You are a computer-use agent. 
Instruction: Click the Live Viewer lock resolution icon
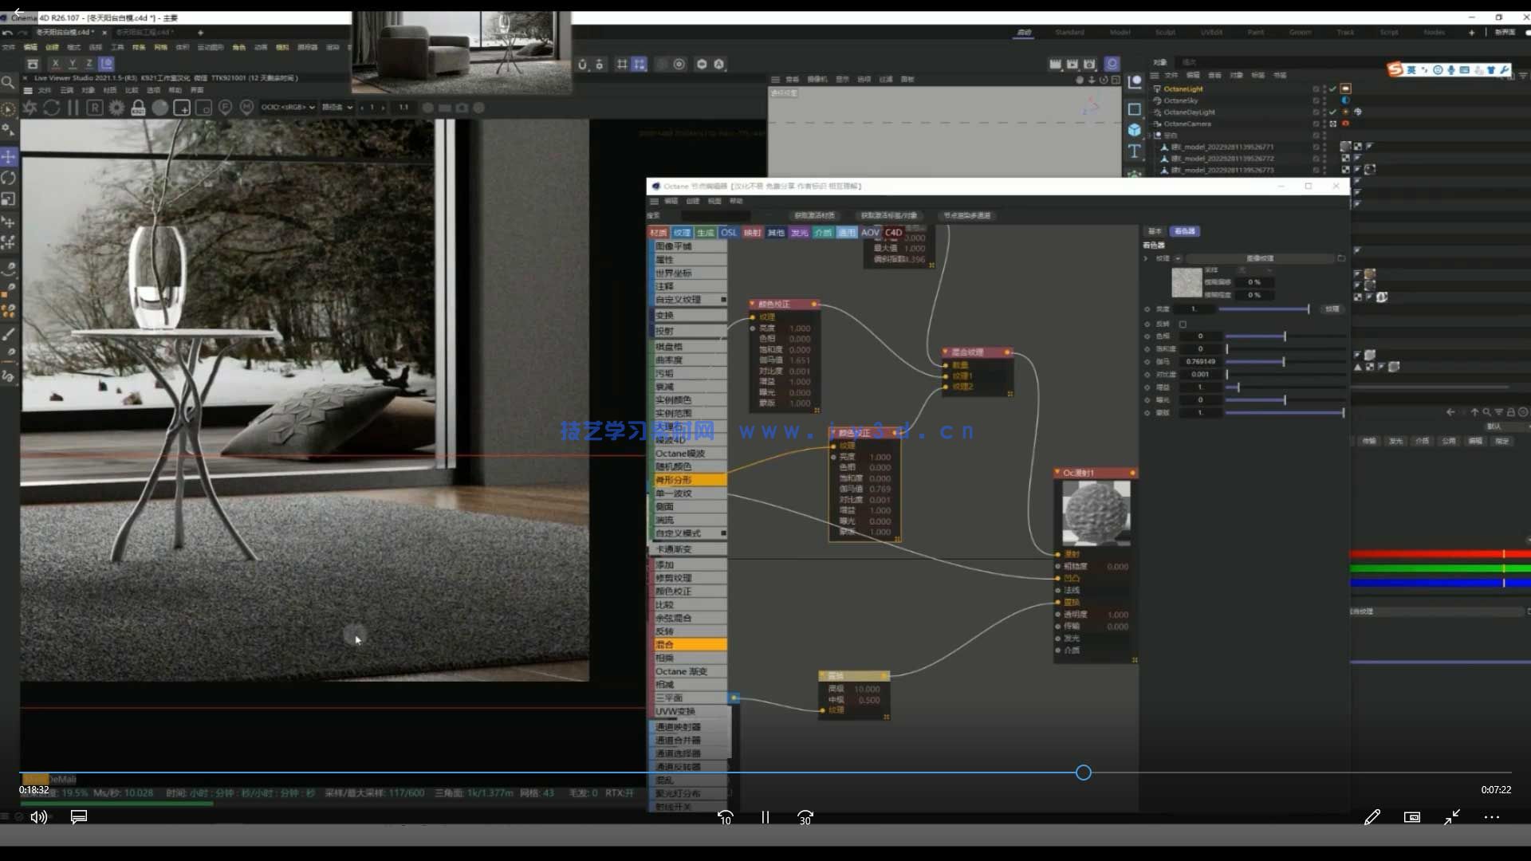tap(138, 108)
